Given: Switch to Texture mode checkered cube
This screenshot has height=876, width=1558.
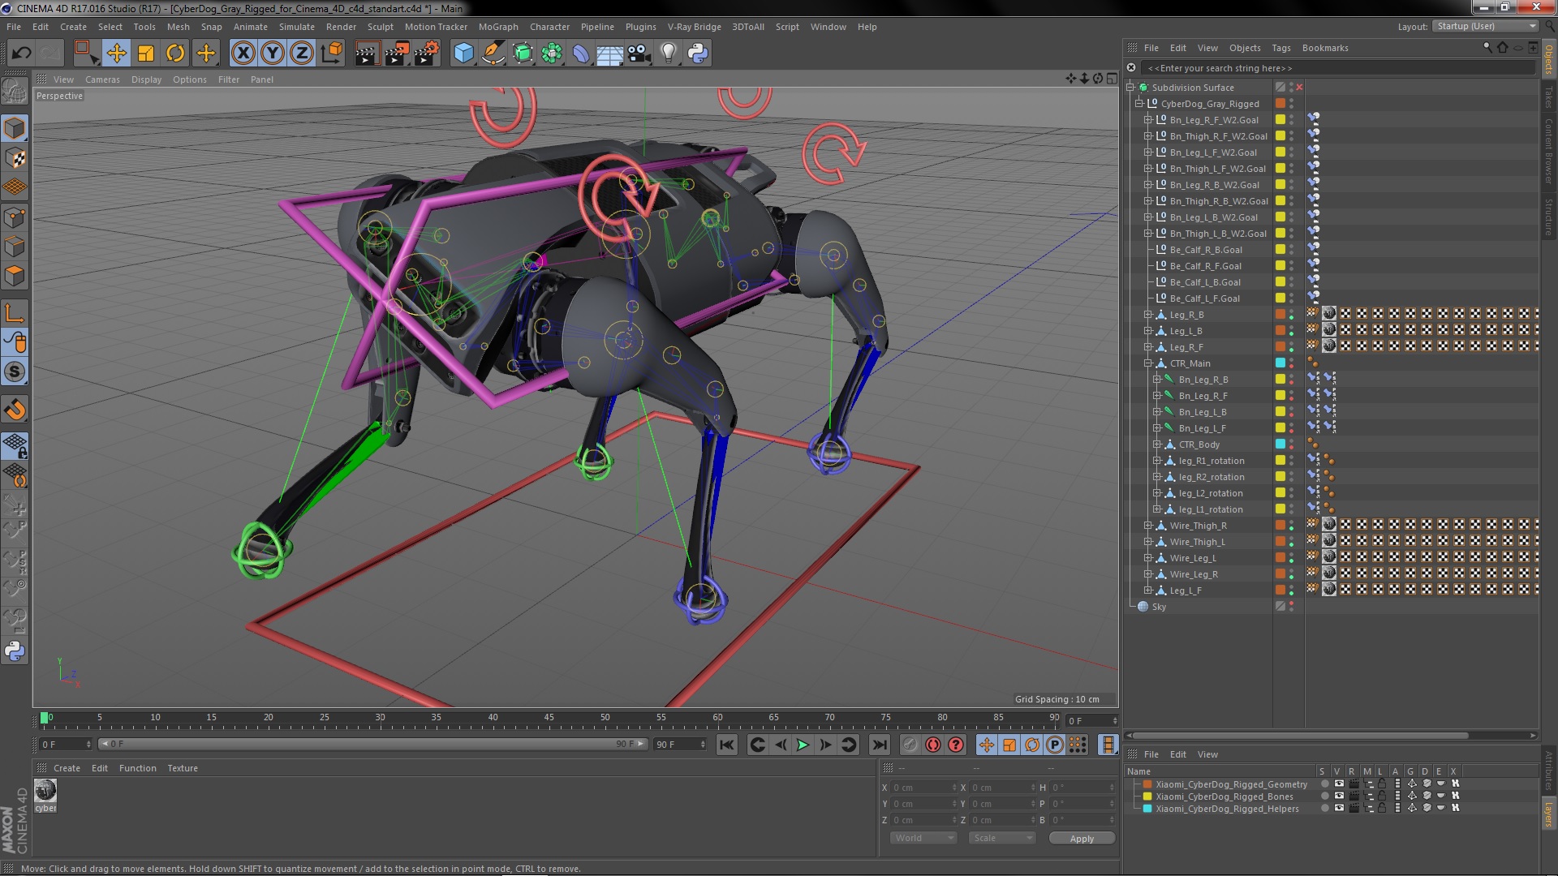Looking at the screenshot, I should (x=15, y=158).
